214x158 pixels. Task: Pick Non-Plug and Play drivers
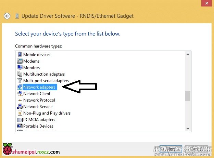pyautogui.click(x=47, y=113)
